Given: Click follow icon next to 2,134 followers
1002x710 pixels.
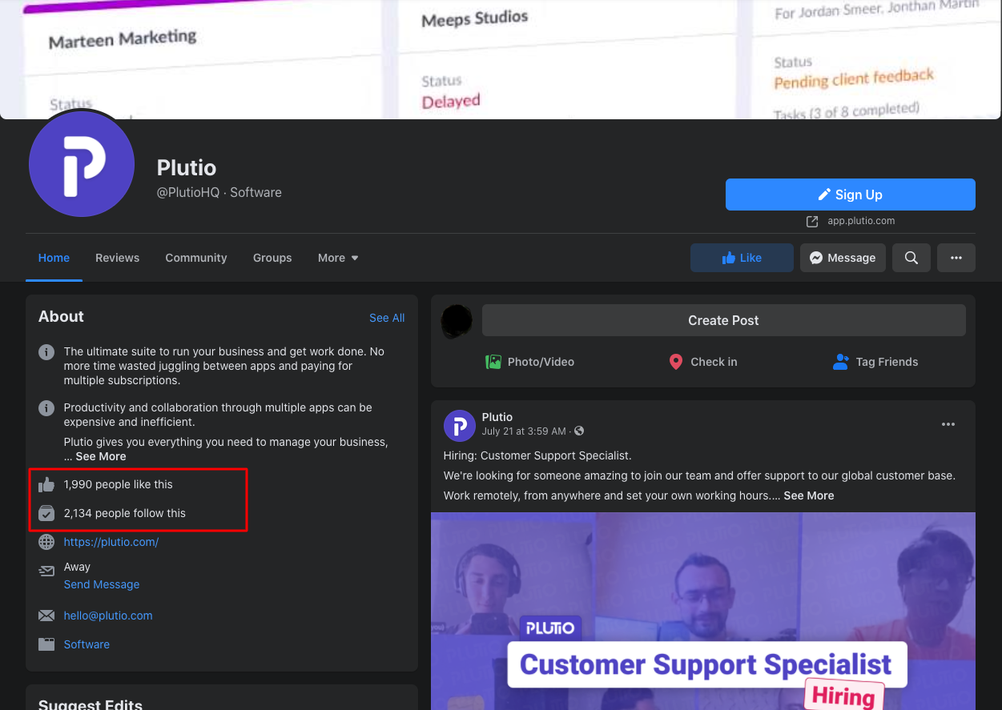Looking at the screenshot, I should point(46,513).
